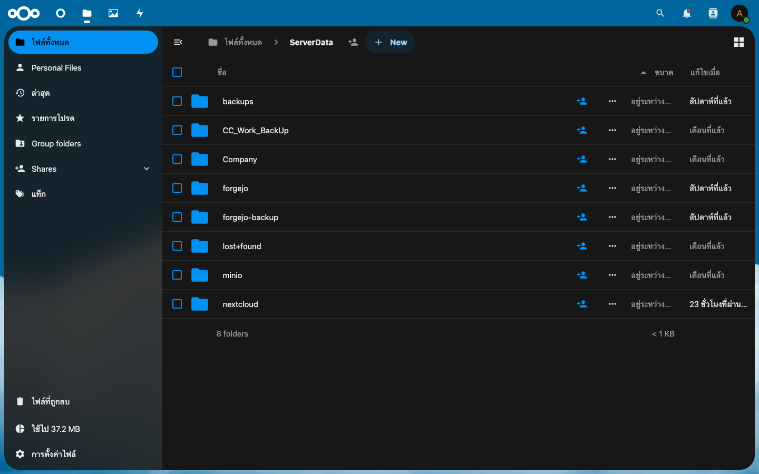759x474 pixels.
Task: Open actions menu for lost+found
Action: point(612,246)
